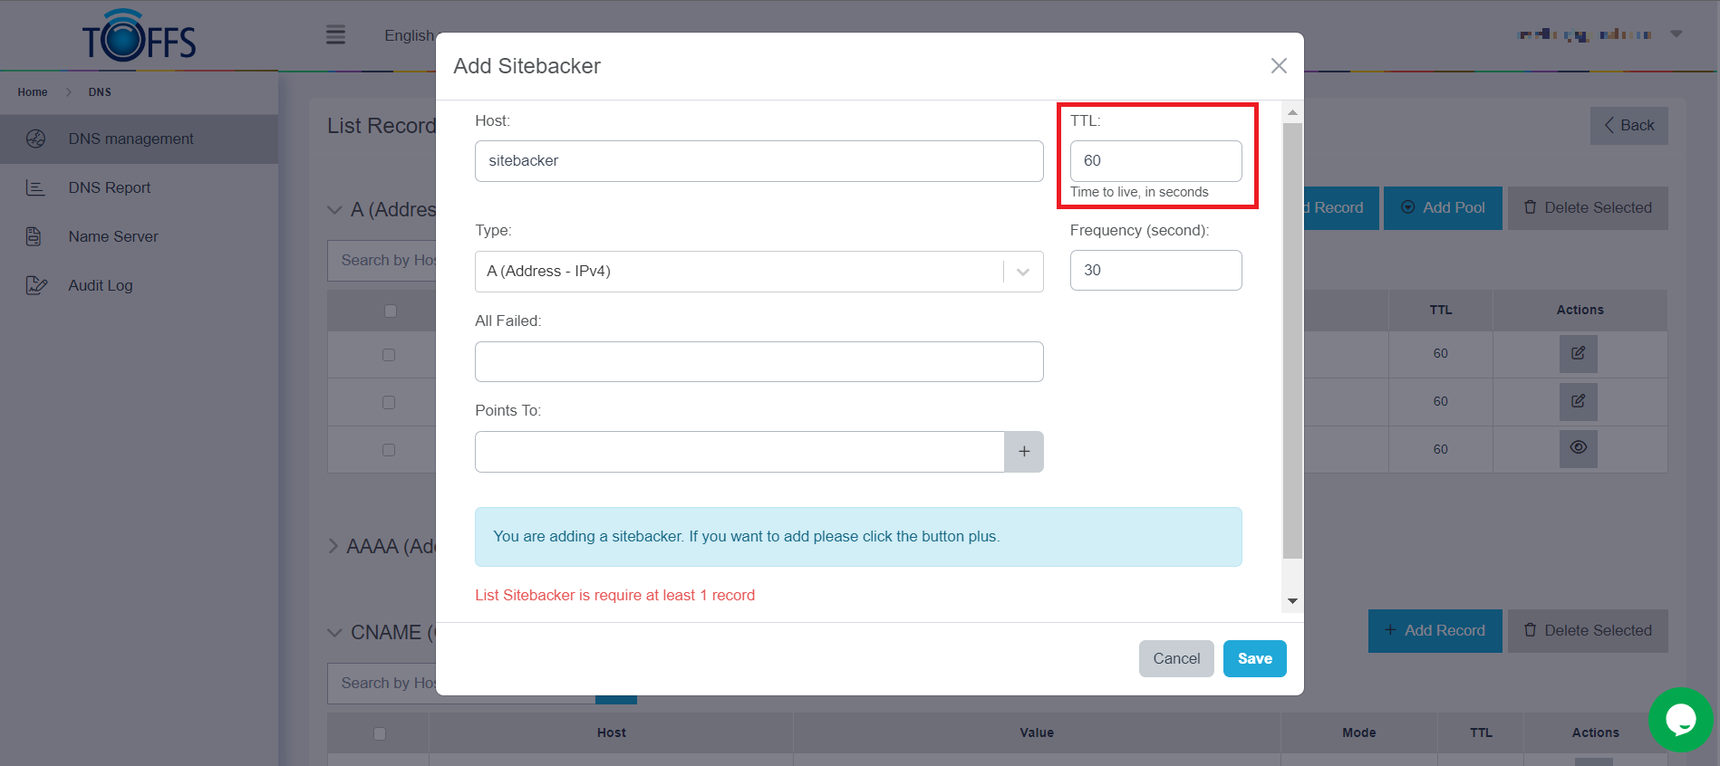Cancel the Add Sitebacker dialog
1720x766 pixels.
pos(1175,659)
